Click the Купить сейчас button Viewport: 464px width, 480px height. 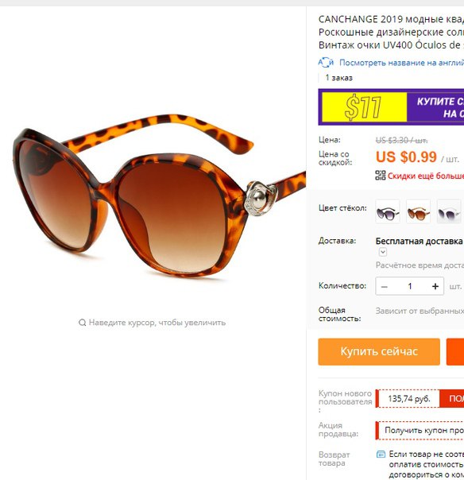pyautogui.click(x=379, y=352)
